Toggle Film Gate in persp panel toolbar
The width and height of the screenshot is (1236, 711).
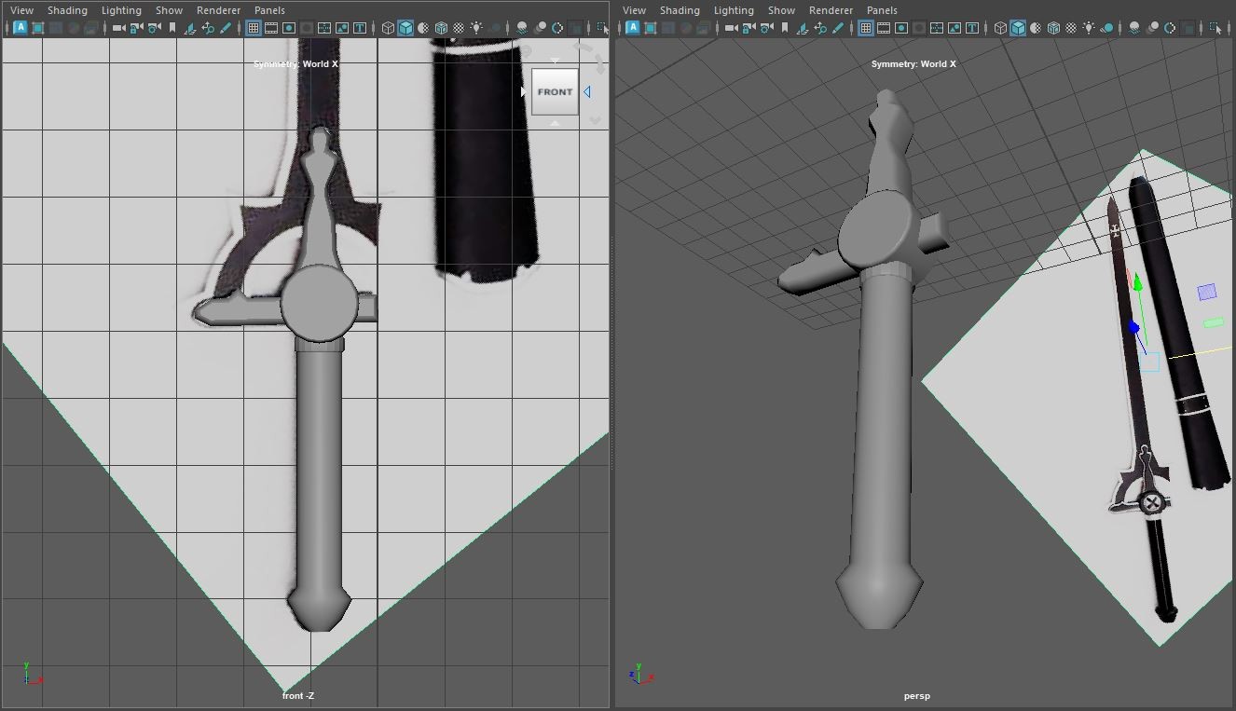pyautogui.click(x=882, y=28)
